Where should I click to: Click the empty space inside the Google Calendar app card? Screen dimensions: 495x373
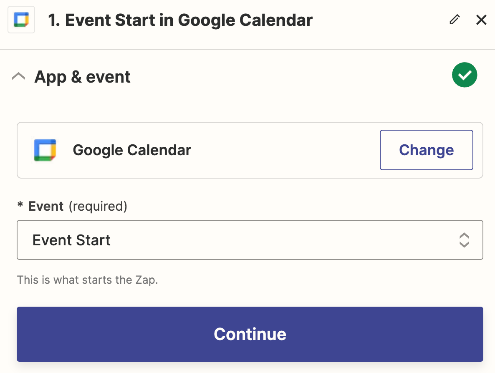(284, 150)
